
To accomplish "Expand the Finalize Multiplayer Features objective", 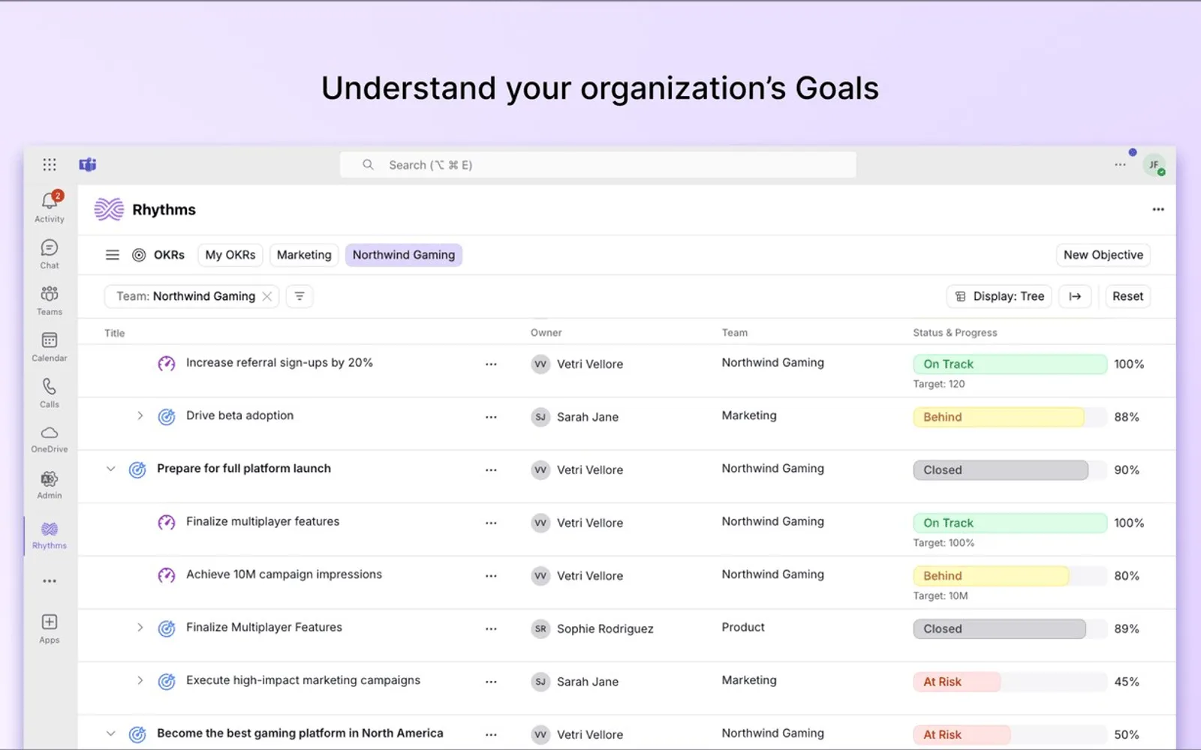I will [x=140, y=627].
